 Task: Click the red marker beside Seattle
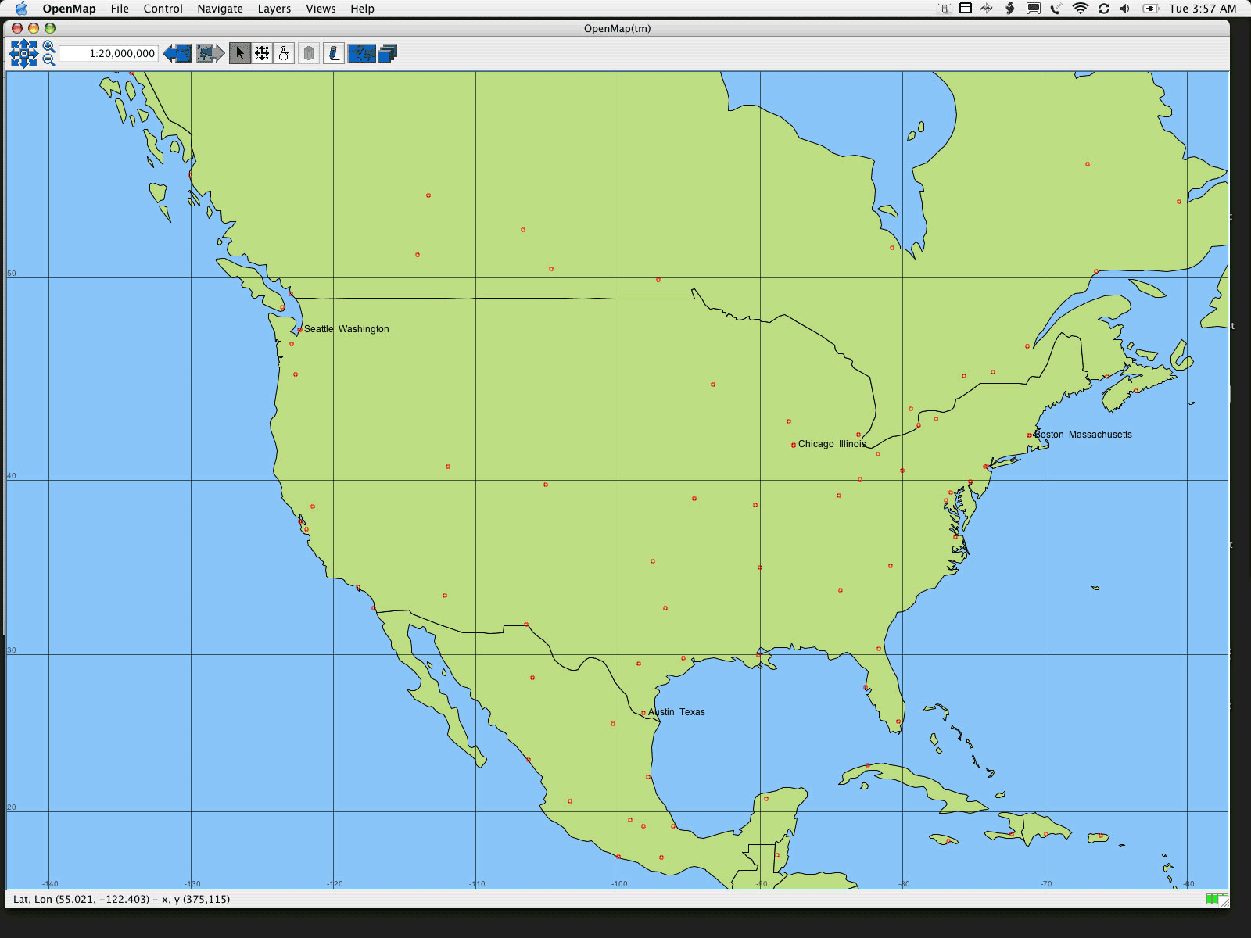point(299,330)
